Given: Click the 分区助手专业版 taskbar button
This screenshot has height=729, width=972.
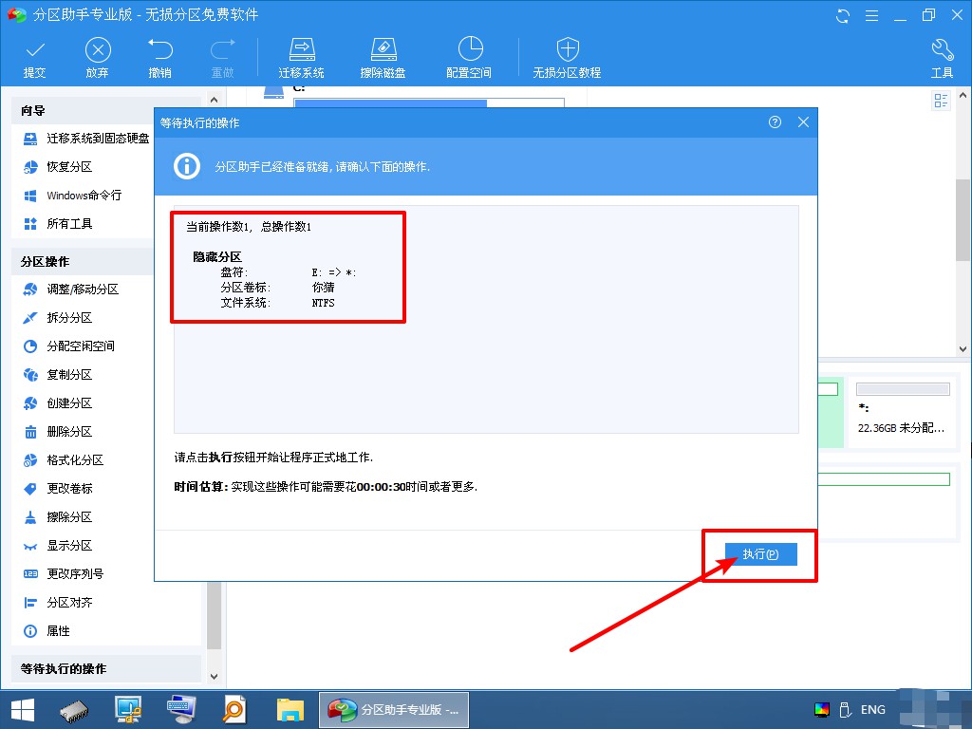Looking at the screenshot, I should point(394,710).
